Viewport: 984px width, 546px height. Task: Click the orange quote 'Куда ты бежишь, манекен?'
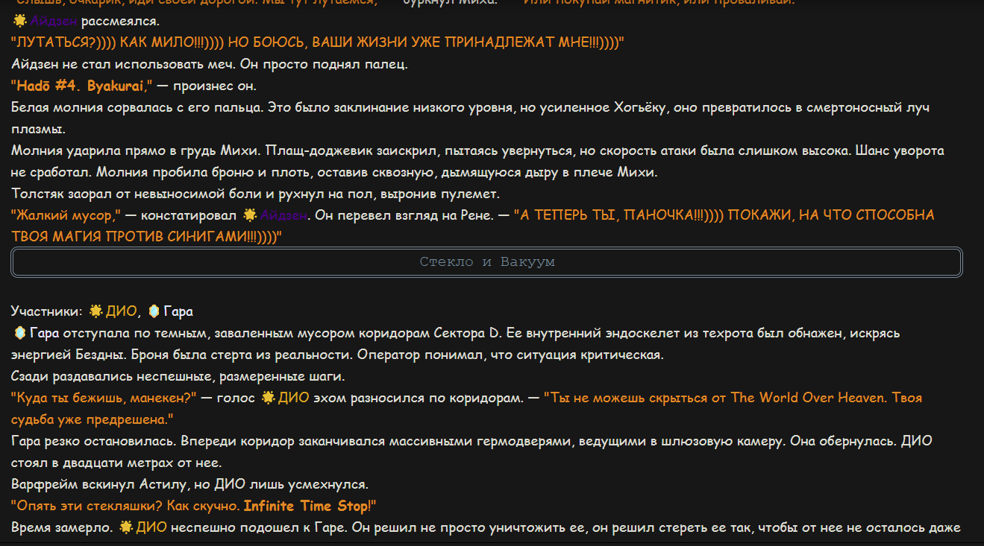[x=104, y=398]
